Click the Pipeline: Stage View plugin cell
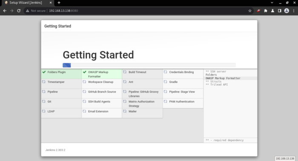Image resolution: width=298 pixels, height=161 pixels. (183, 93)
